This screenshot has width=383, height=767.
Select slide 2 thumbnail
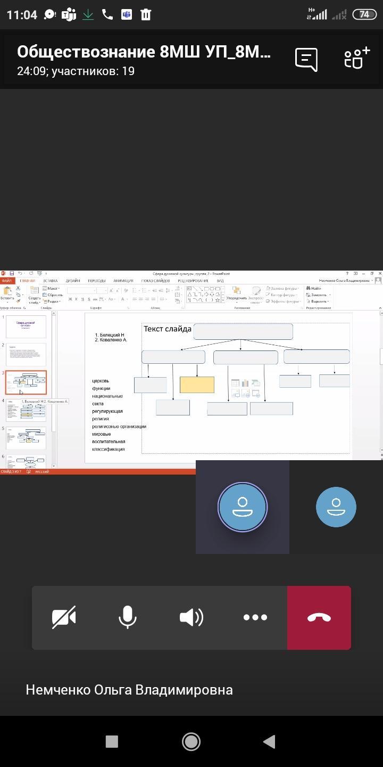coord(26,355)
